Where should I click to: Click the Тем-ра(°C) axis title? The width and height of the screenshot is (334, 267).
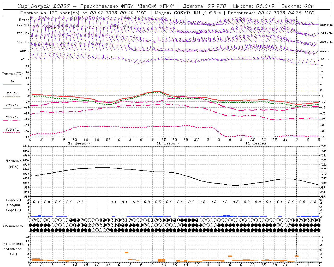(x=12, y=74)
